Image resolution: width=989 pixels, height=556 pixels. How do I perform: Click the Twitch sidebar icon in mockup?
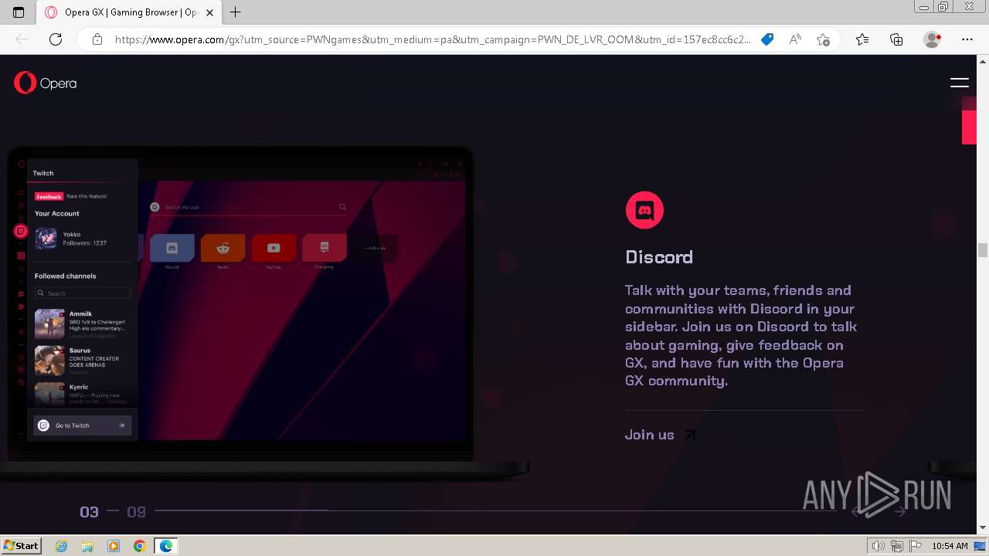[21, 231]
